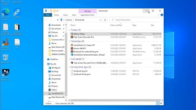Select iTop Screen Recorder Pro 2.1.0.548 file

[116, 63]
